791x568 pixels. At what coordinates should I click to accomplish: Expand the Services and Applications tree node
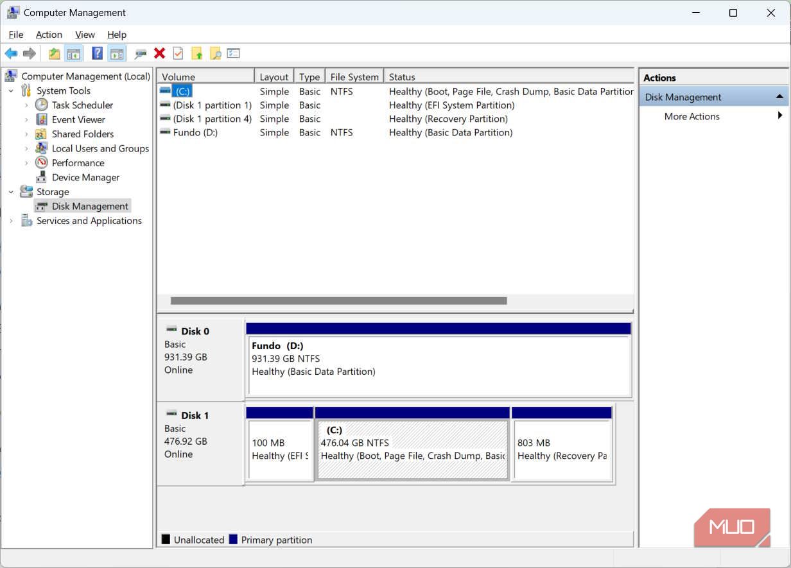tap(12, 220)
